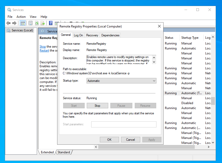The image size is (222, 163).
Task: Click the horizontal scrollbar thumb
Action: pyautogui.click(x=147, y=147)
